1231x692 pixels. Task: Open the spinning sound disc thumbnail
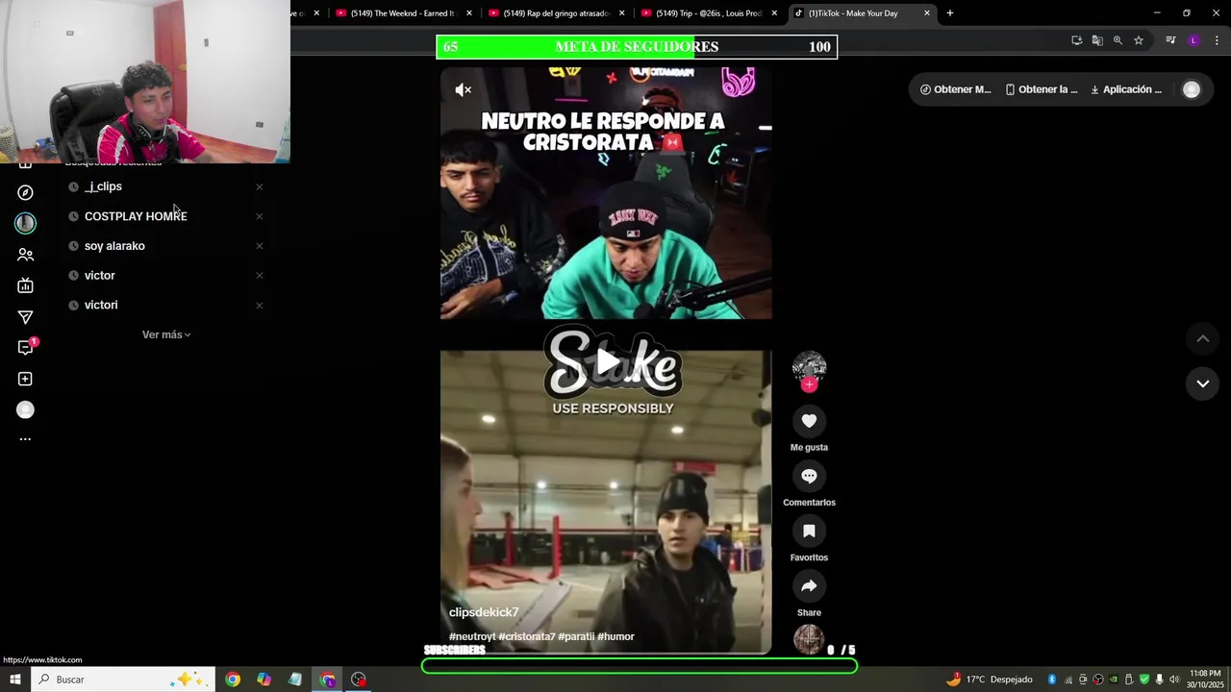(809, 639)
